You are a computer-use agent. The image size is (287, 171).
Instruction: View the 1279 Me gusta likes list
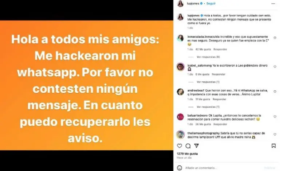(x=187, y=154)
